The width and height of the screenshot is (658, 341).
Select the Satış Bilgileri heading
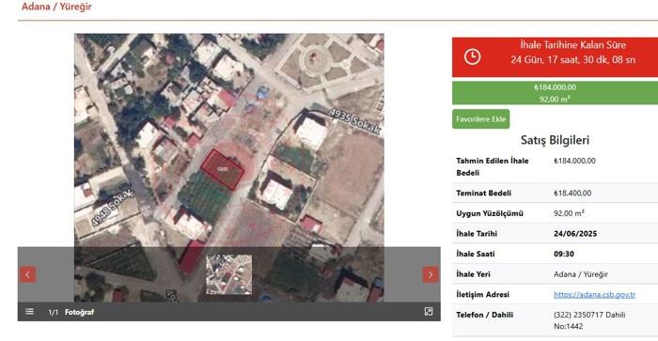555,140
